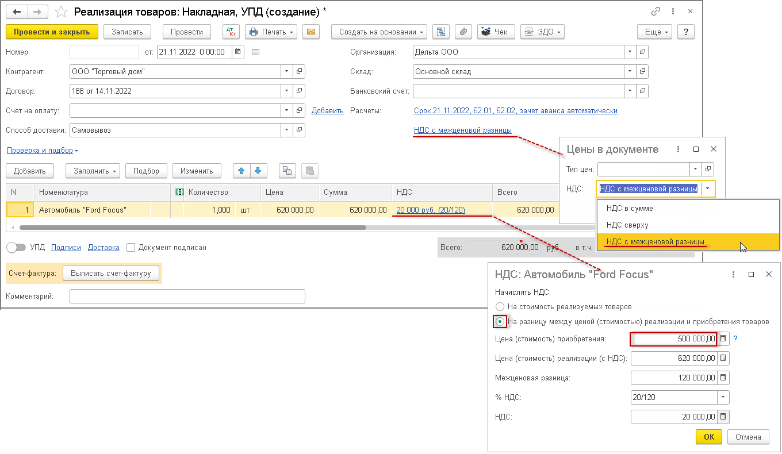Move row down with arrow button
782x454 pixels.
point(258,171)
